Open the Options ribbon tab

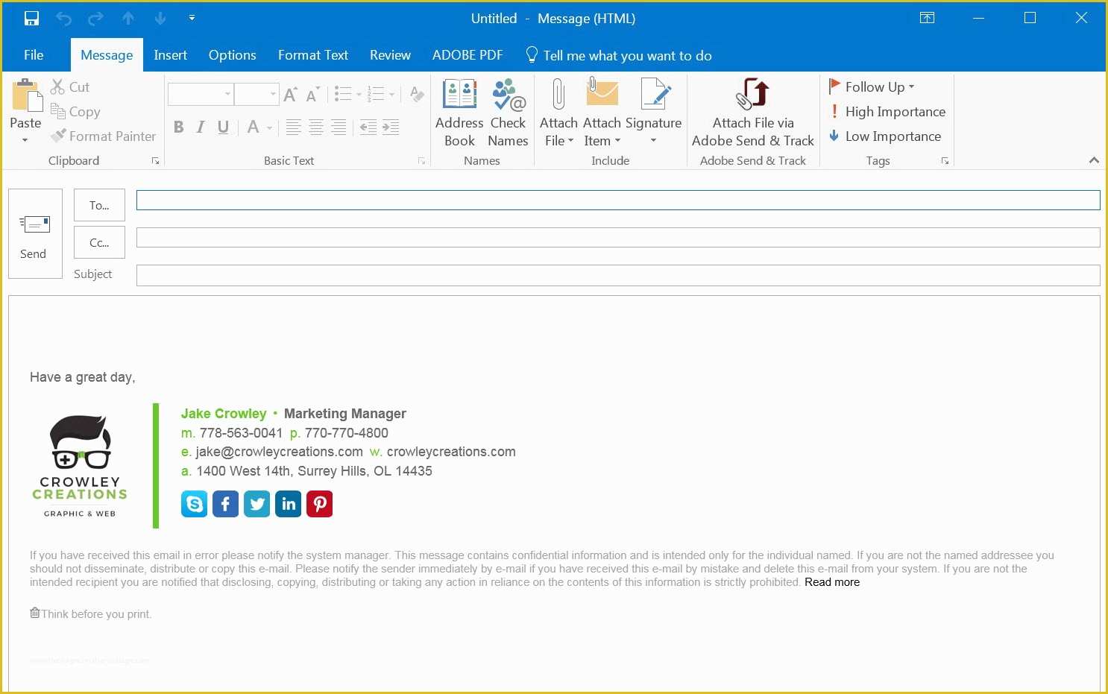point(232,55)
